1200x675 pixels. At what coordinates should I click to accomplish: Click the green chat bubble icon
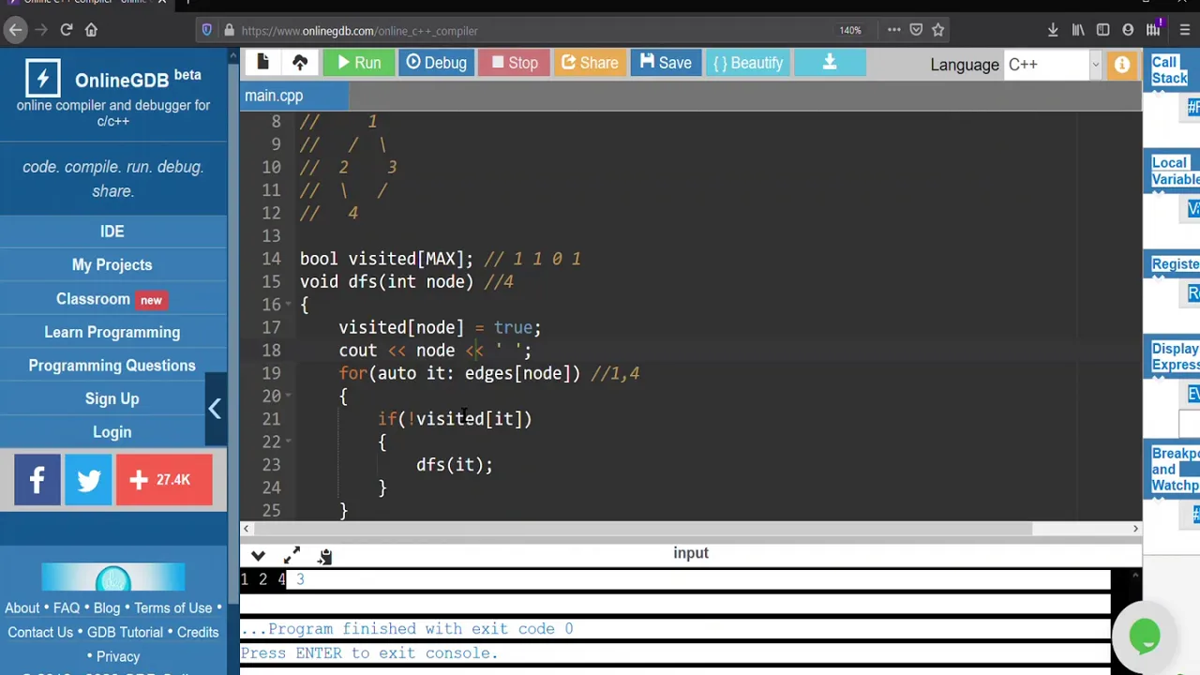1145,636
